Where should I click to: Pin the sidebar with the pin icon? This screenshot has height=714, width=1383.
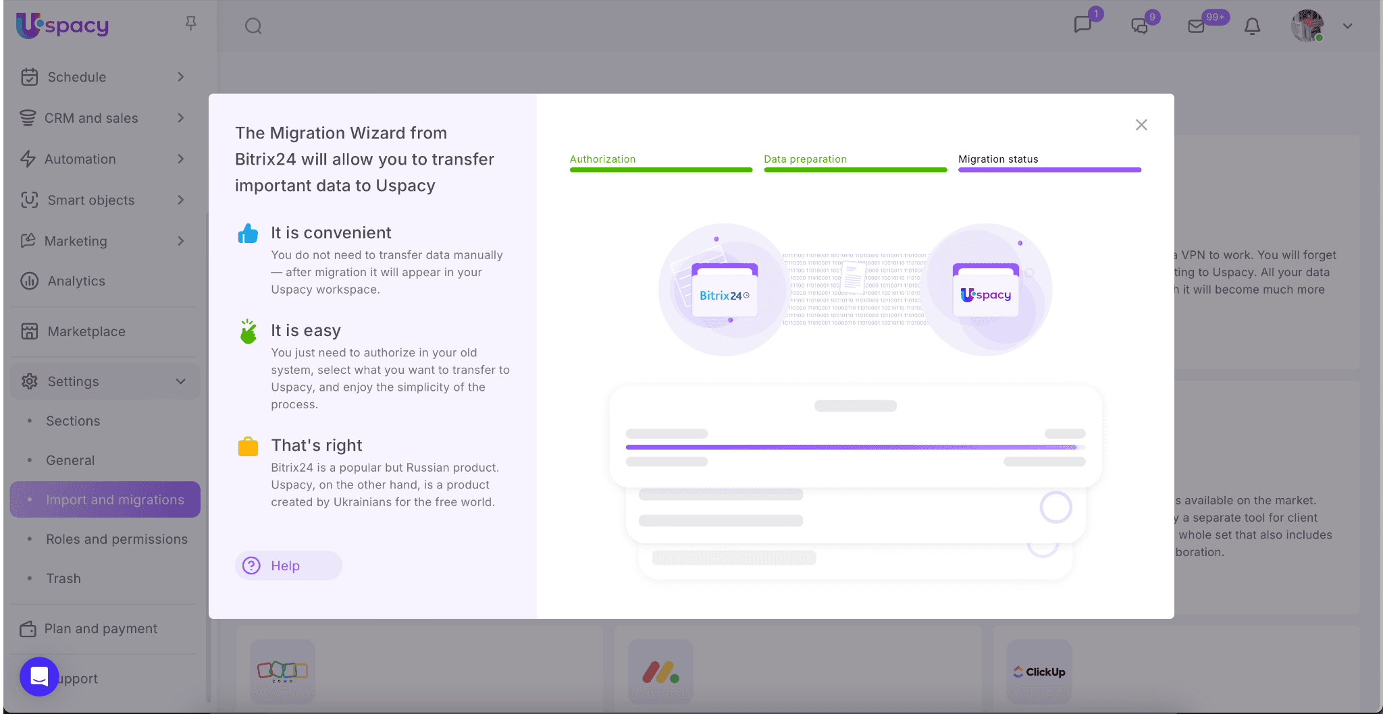[x=191, y=24]
